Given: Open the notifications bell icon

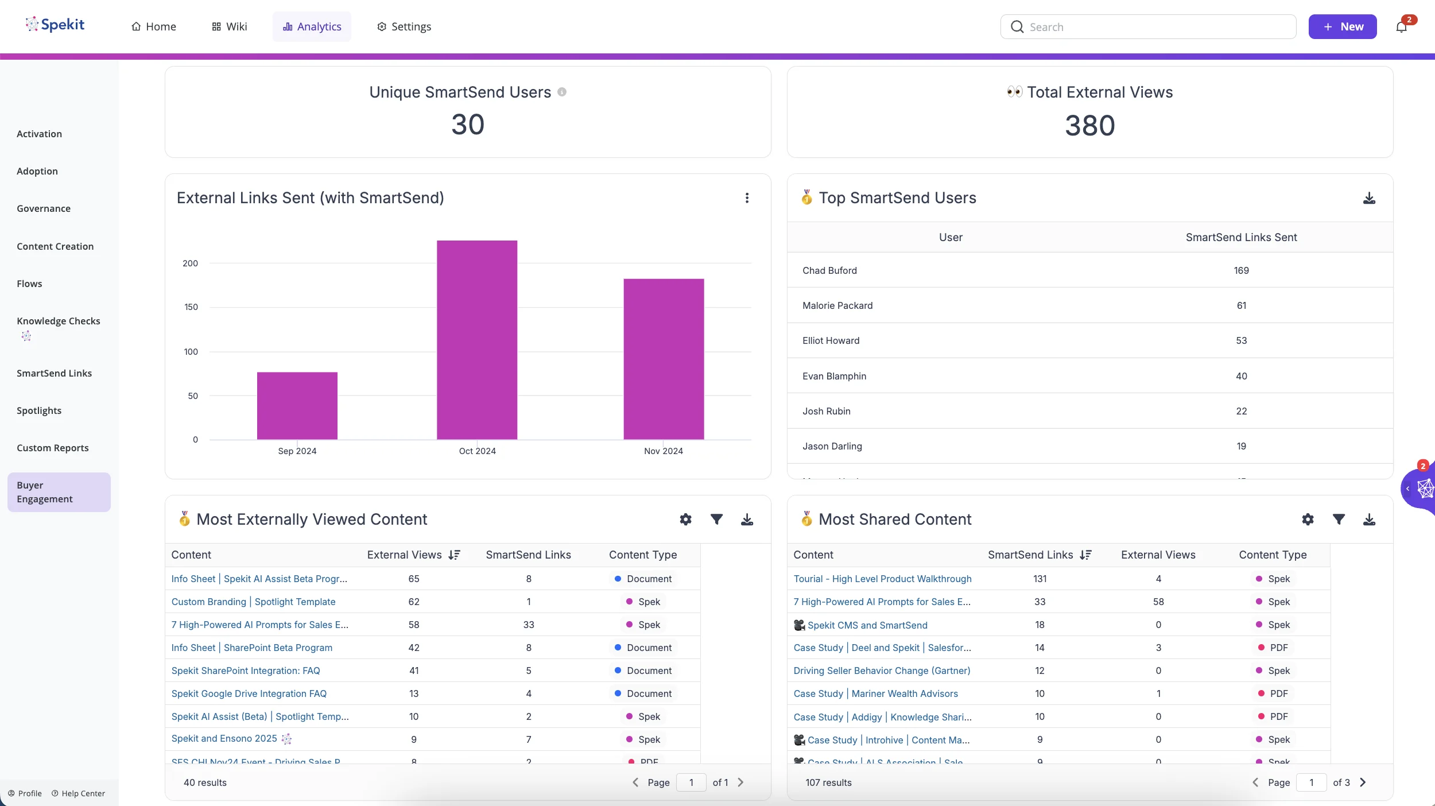Looking at the screenshot, I should pyautogui.click(x=1402, y=27).
